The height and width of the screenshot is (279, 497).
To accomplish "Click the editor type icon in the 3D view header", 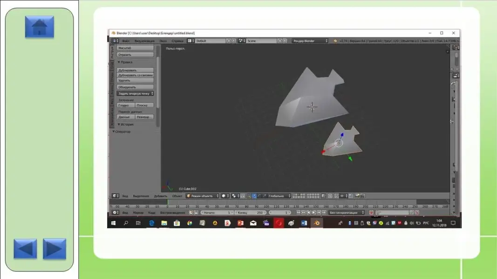I will (x=115, y=196).
